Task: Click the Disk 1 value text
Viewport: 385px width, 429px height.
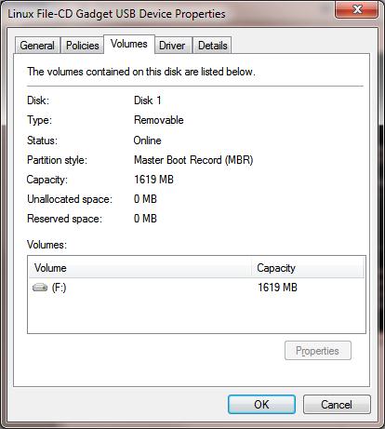Action: point(148,101)
